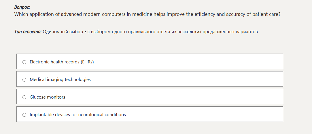Image resolution: width=312 pixels, height=134 pixels.
Task: Choose the Medical imaging technologies radio button
Action: coord(24,80)
